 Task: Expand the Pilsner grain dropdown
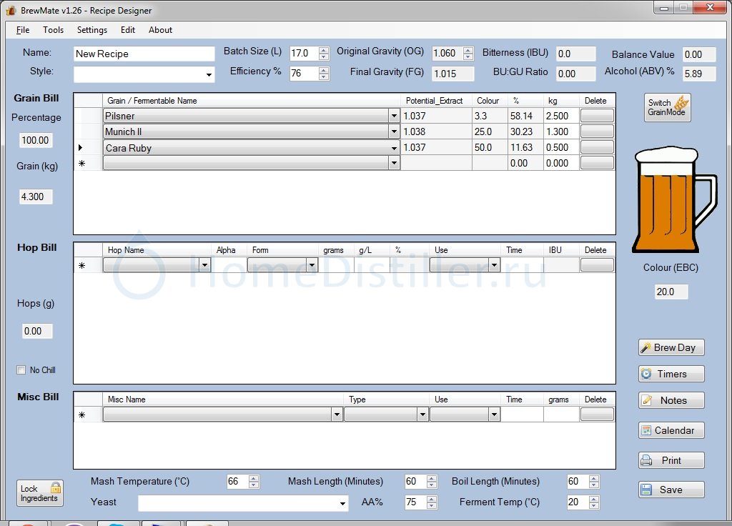pos(394,116)
